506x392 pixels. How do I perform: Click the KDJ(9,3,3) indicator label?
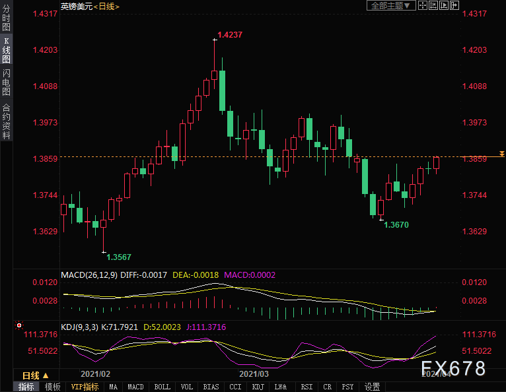coord(79,327)
